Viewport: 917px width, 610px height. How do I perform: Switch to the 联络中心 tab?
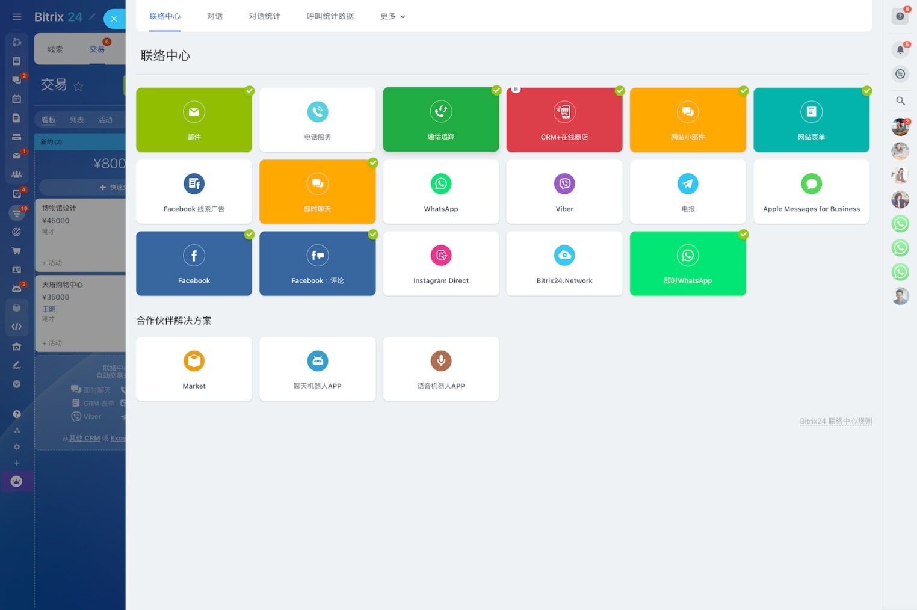pyautogui.click(x=165, y=16)
